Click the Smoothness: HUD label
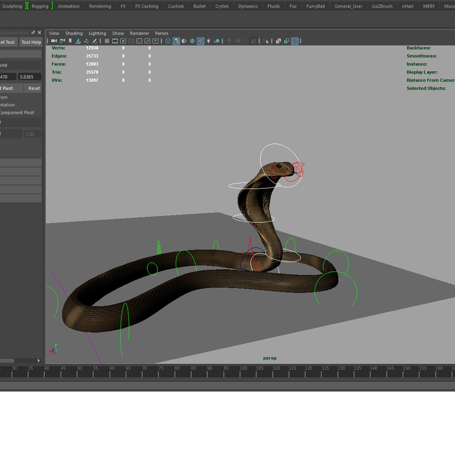The width and height of the screenshot is (455, 455). [421, 56]
